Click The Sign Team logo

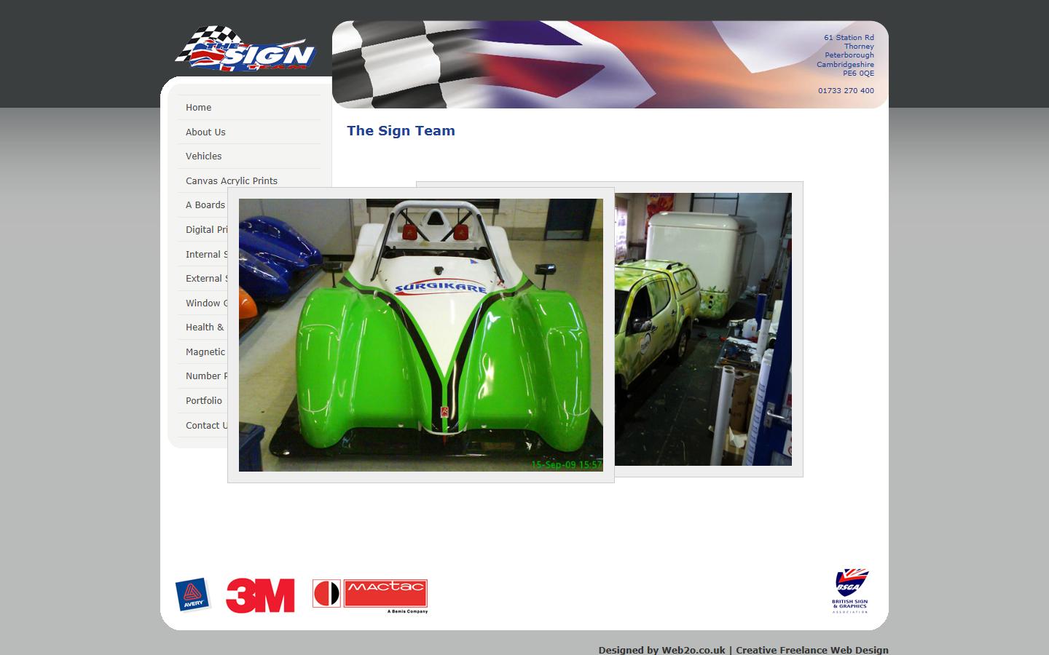(x=245, y=49)
